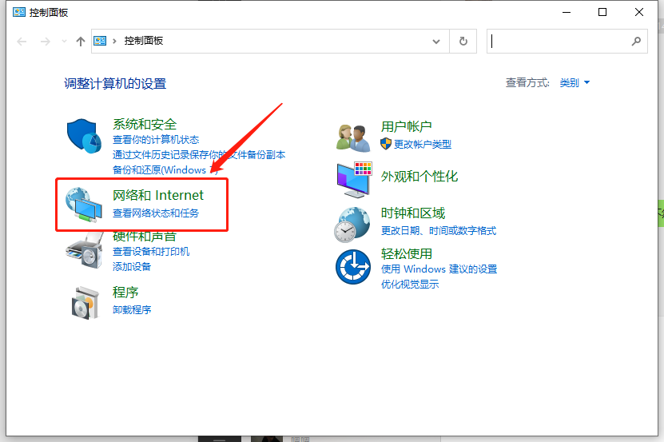Click 使用 Windows 建议的设置 link
664x442 pixels.
[x=439, y=269]
